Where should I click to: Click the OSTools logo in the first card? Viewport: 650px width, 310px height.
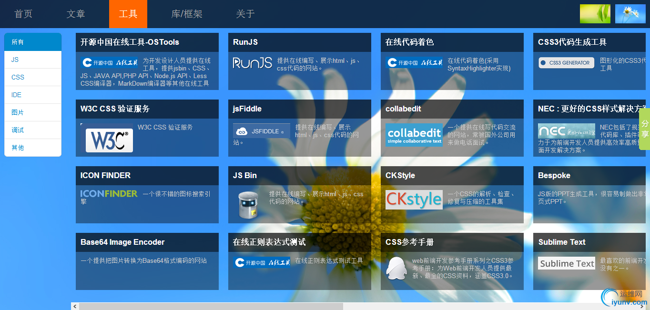click(x=109, y=62)
